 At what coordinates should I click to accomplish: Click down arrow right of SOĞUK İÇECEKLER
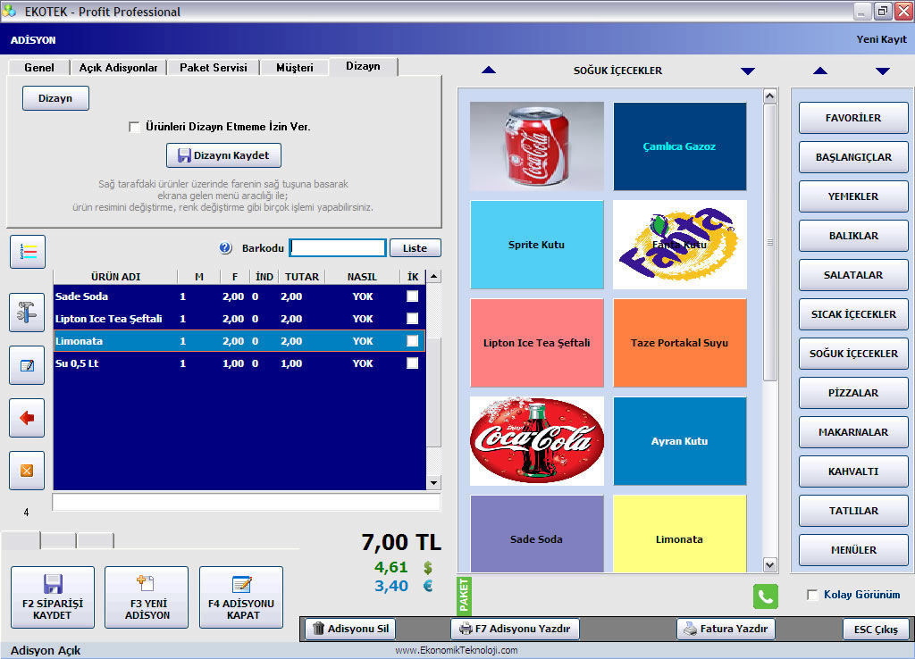[748, 71]
